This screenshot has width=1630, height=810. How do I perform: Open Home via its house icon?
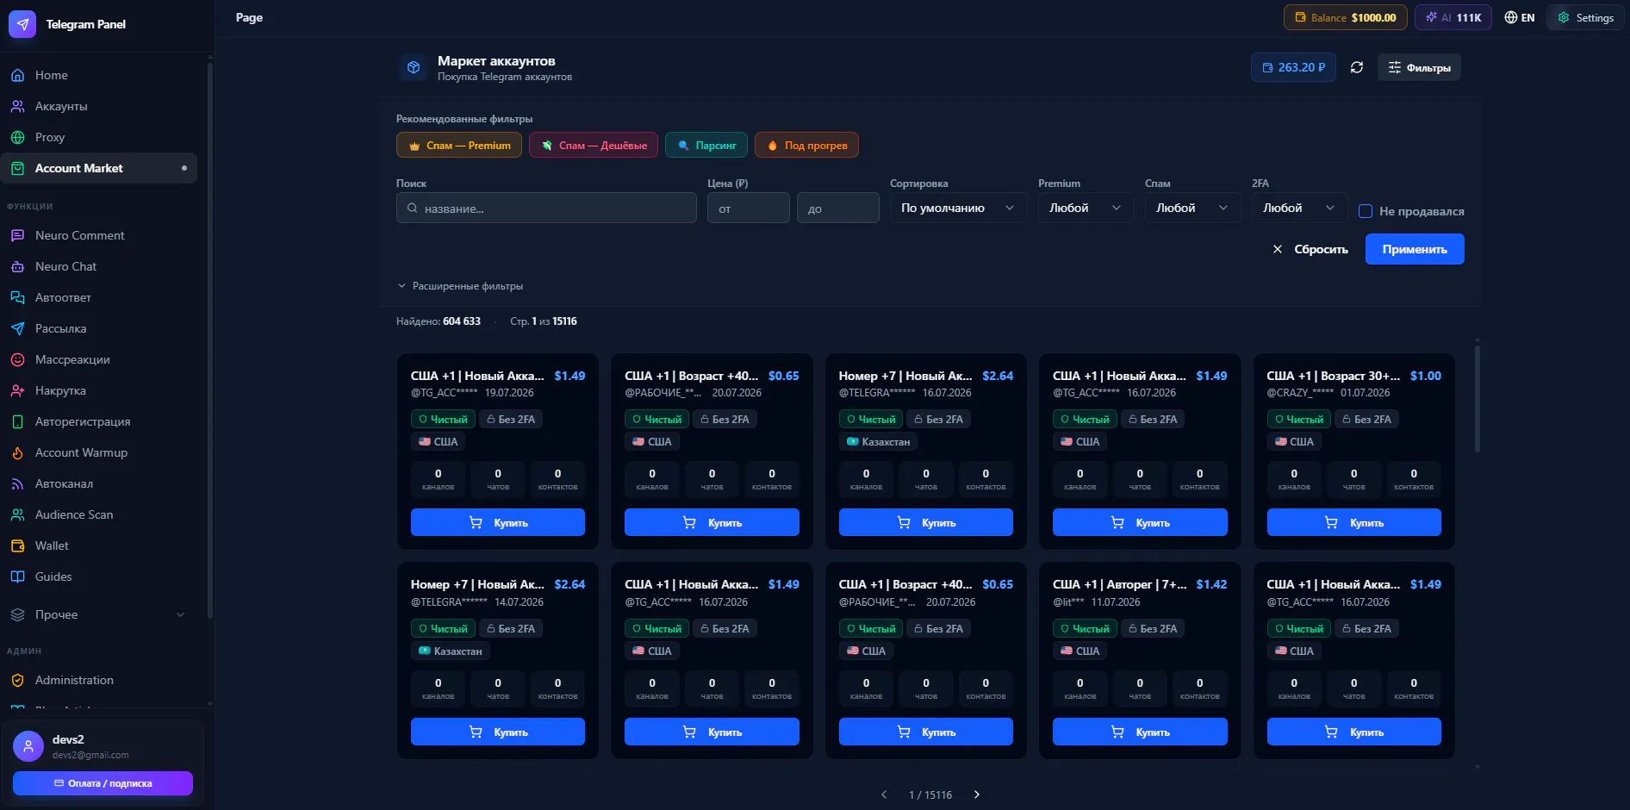[x=17, y=76]
